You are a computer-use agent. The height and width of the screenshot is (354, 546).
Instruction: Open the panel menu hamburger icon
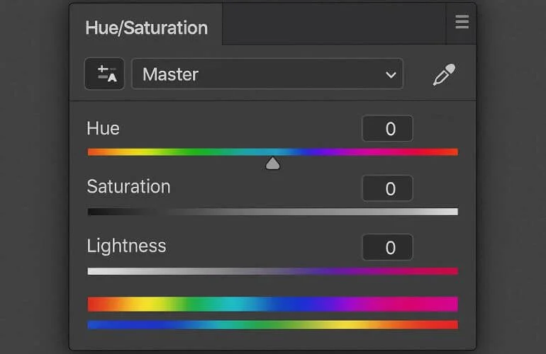click(462, 23)
